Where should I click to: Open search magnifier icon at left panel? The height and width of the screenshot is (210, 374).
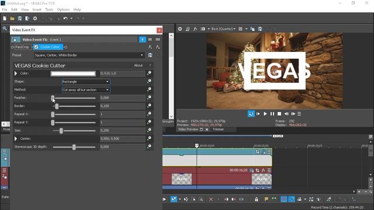[x=5, y=29]
